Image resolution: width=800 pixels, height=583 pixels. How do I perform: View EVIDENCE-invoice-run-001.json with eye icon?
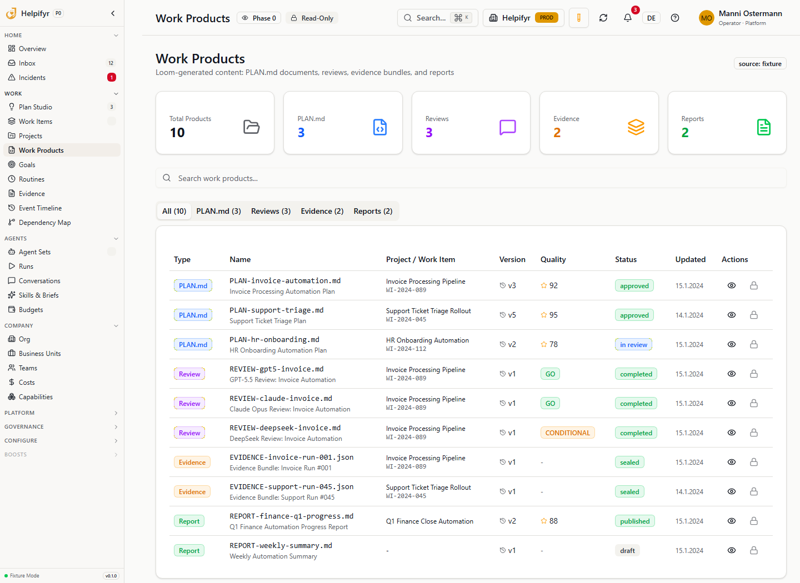tap(732, 462)
